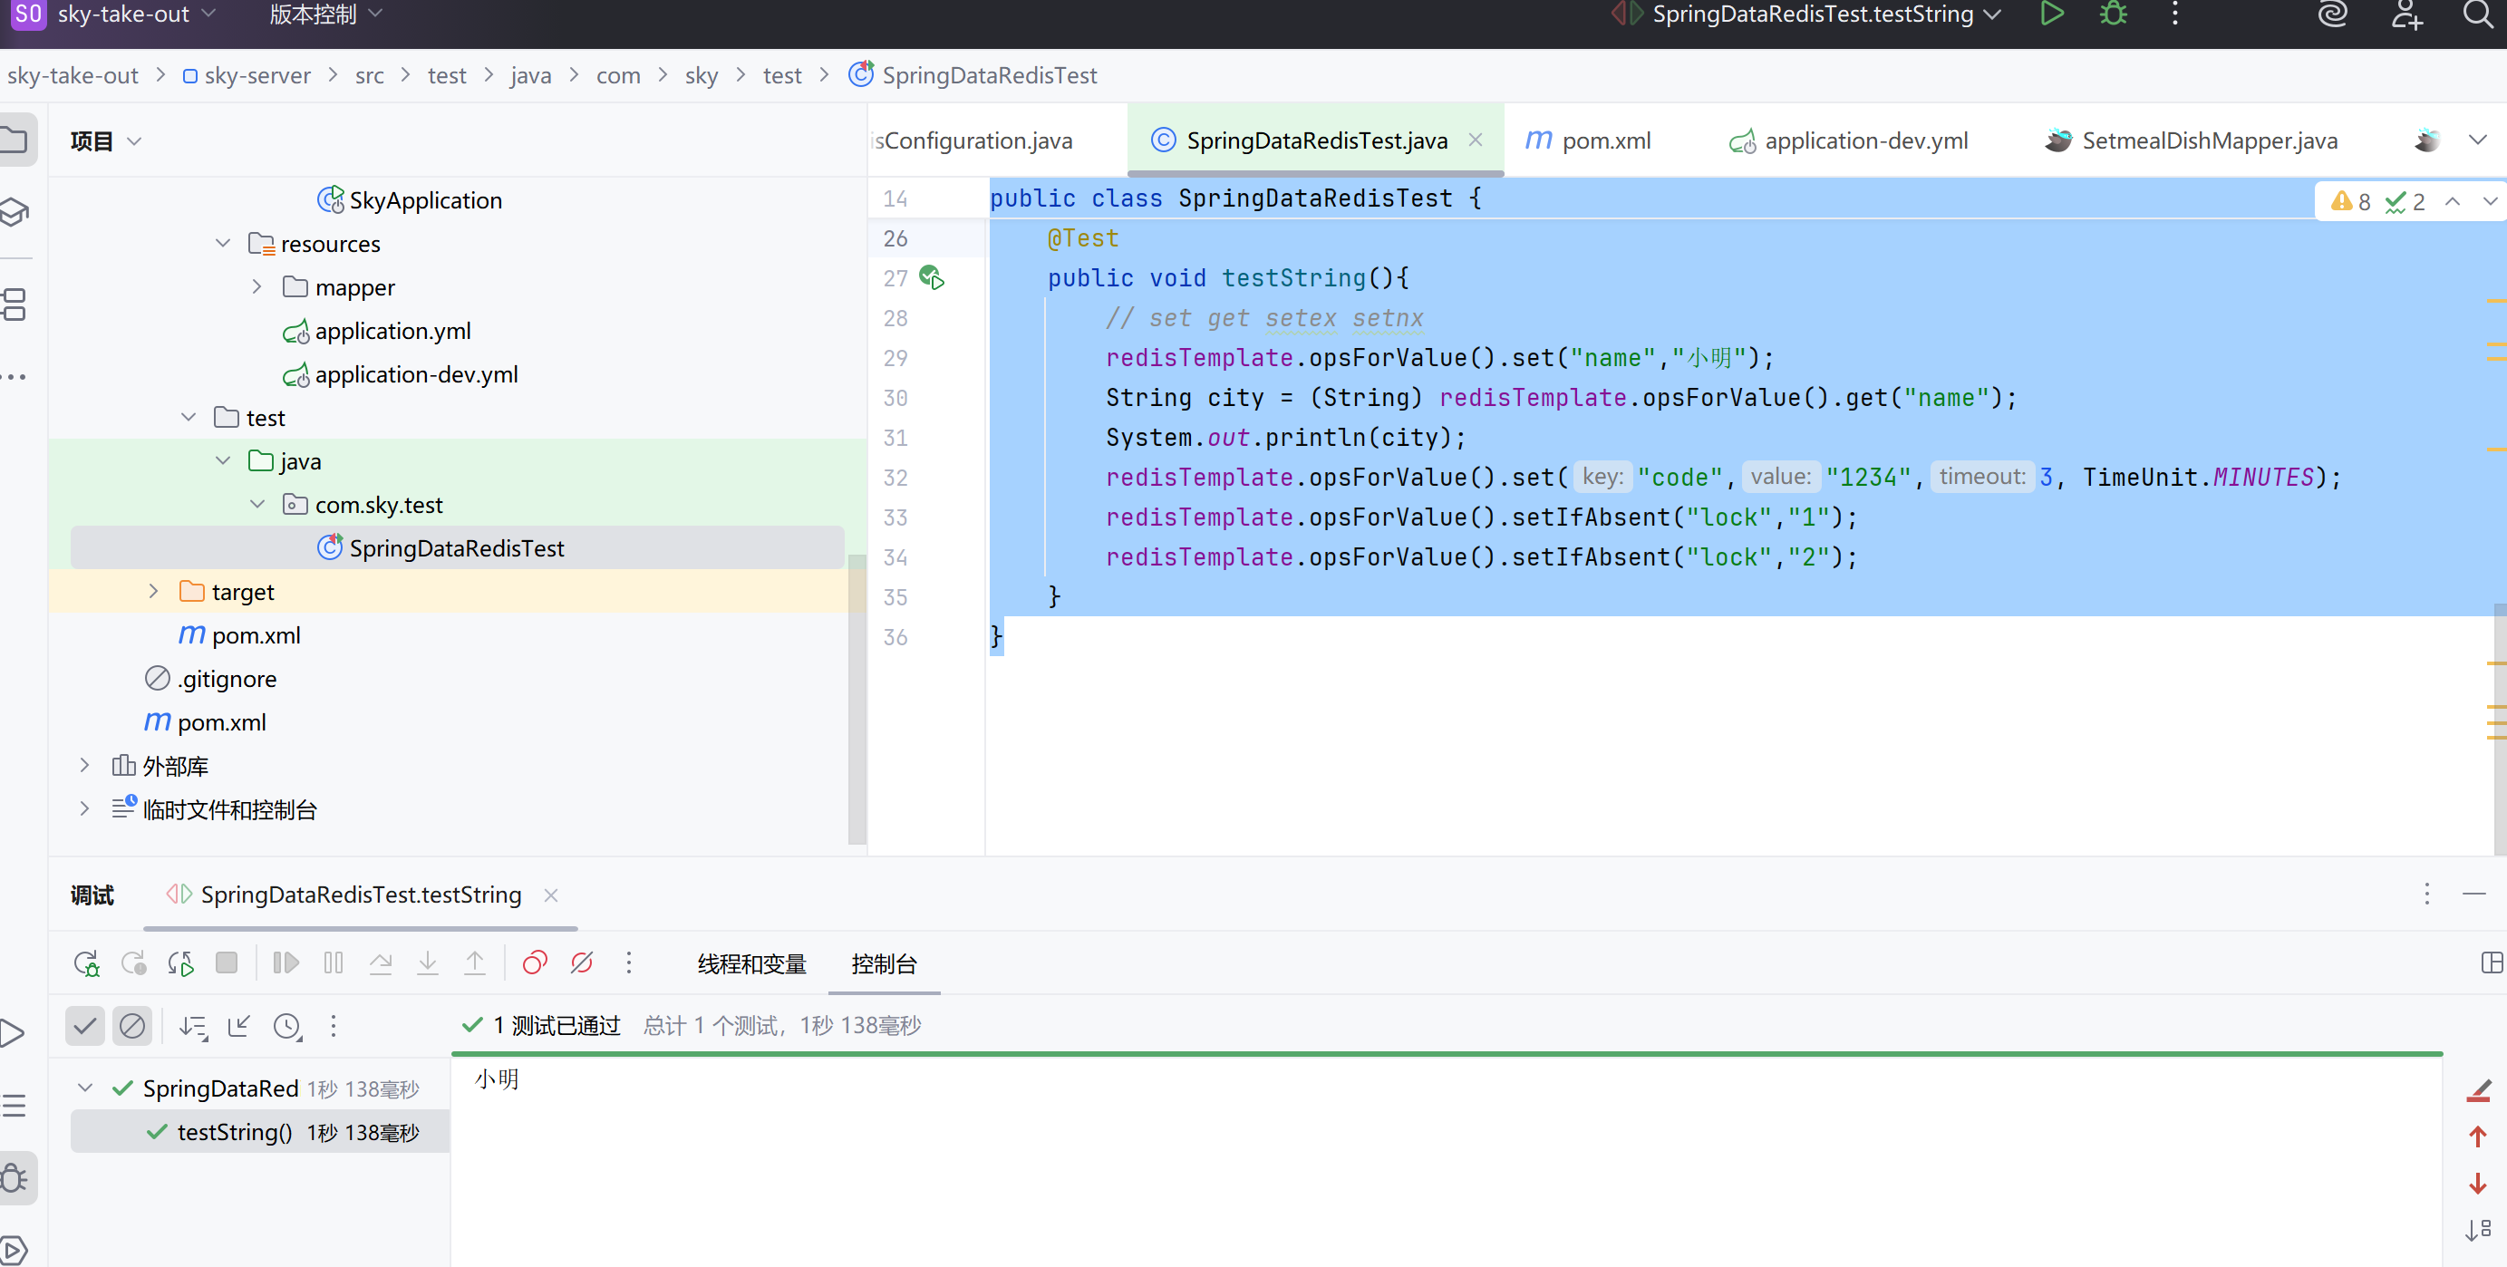
Task: Stop the debug session
Action: [x=227, y=963]
